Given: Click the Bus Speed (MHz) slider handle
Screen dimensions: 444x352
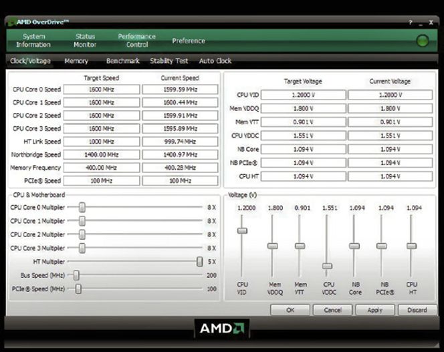Looking at the screenshot, I should coord(76,275).
